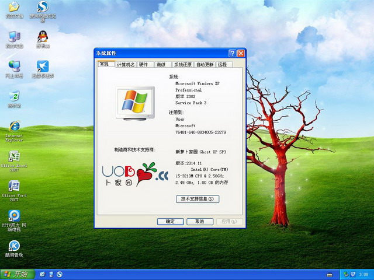Click the keyboard language bar icon
The width and height of the screenshot is (374, 280).
(330, 275)
